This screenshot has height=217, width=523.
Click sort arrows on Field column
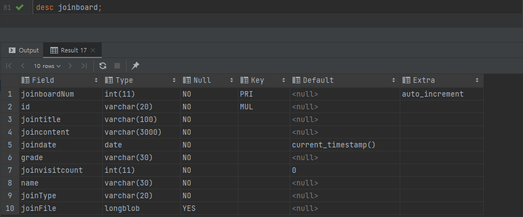(x=96, y=80)
